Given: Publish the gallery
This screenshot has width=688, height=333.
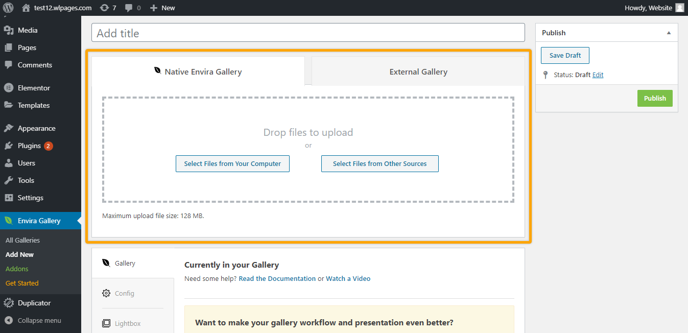Looking at the screenshot, I should pyautogui.click(x=655, y=98).
